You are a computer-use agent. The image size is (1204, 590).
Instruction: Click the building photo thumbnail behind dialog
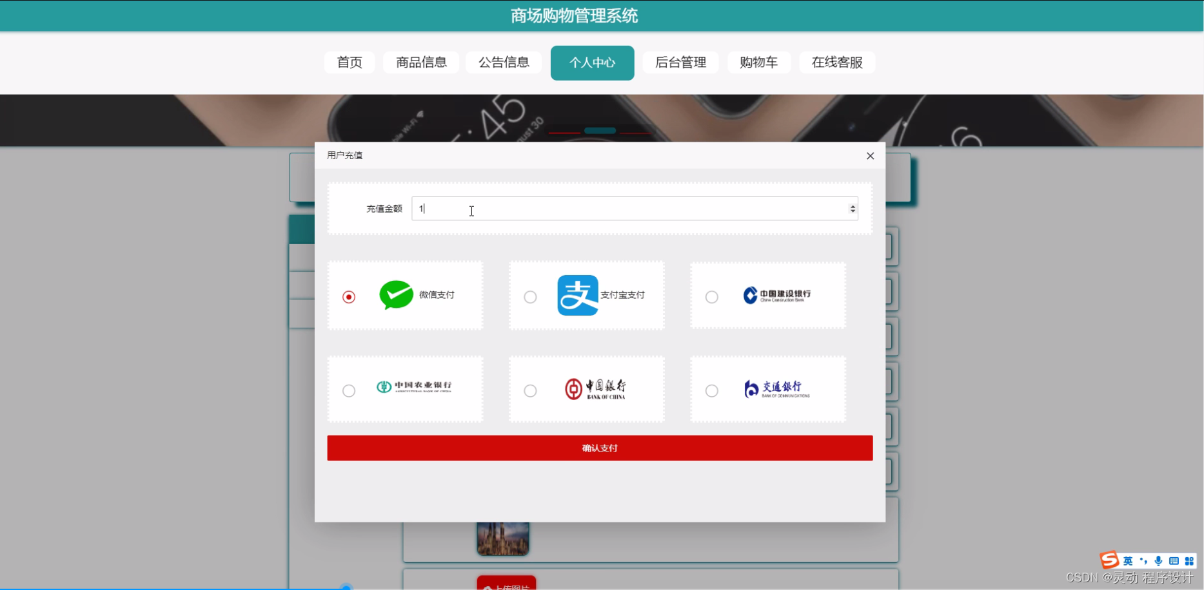click(x=503, y=538)
